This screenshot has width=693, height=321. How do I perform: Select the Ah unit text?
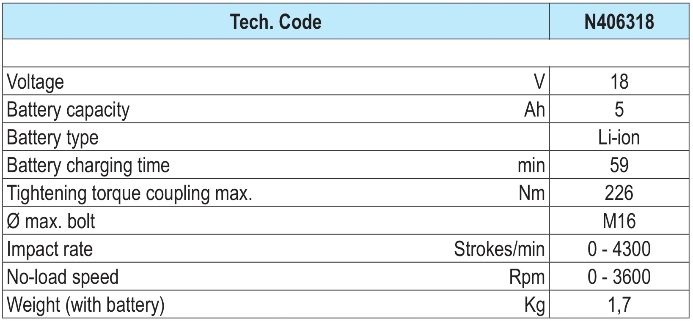coord(534,110)
